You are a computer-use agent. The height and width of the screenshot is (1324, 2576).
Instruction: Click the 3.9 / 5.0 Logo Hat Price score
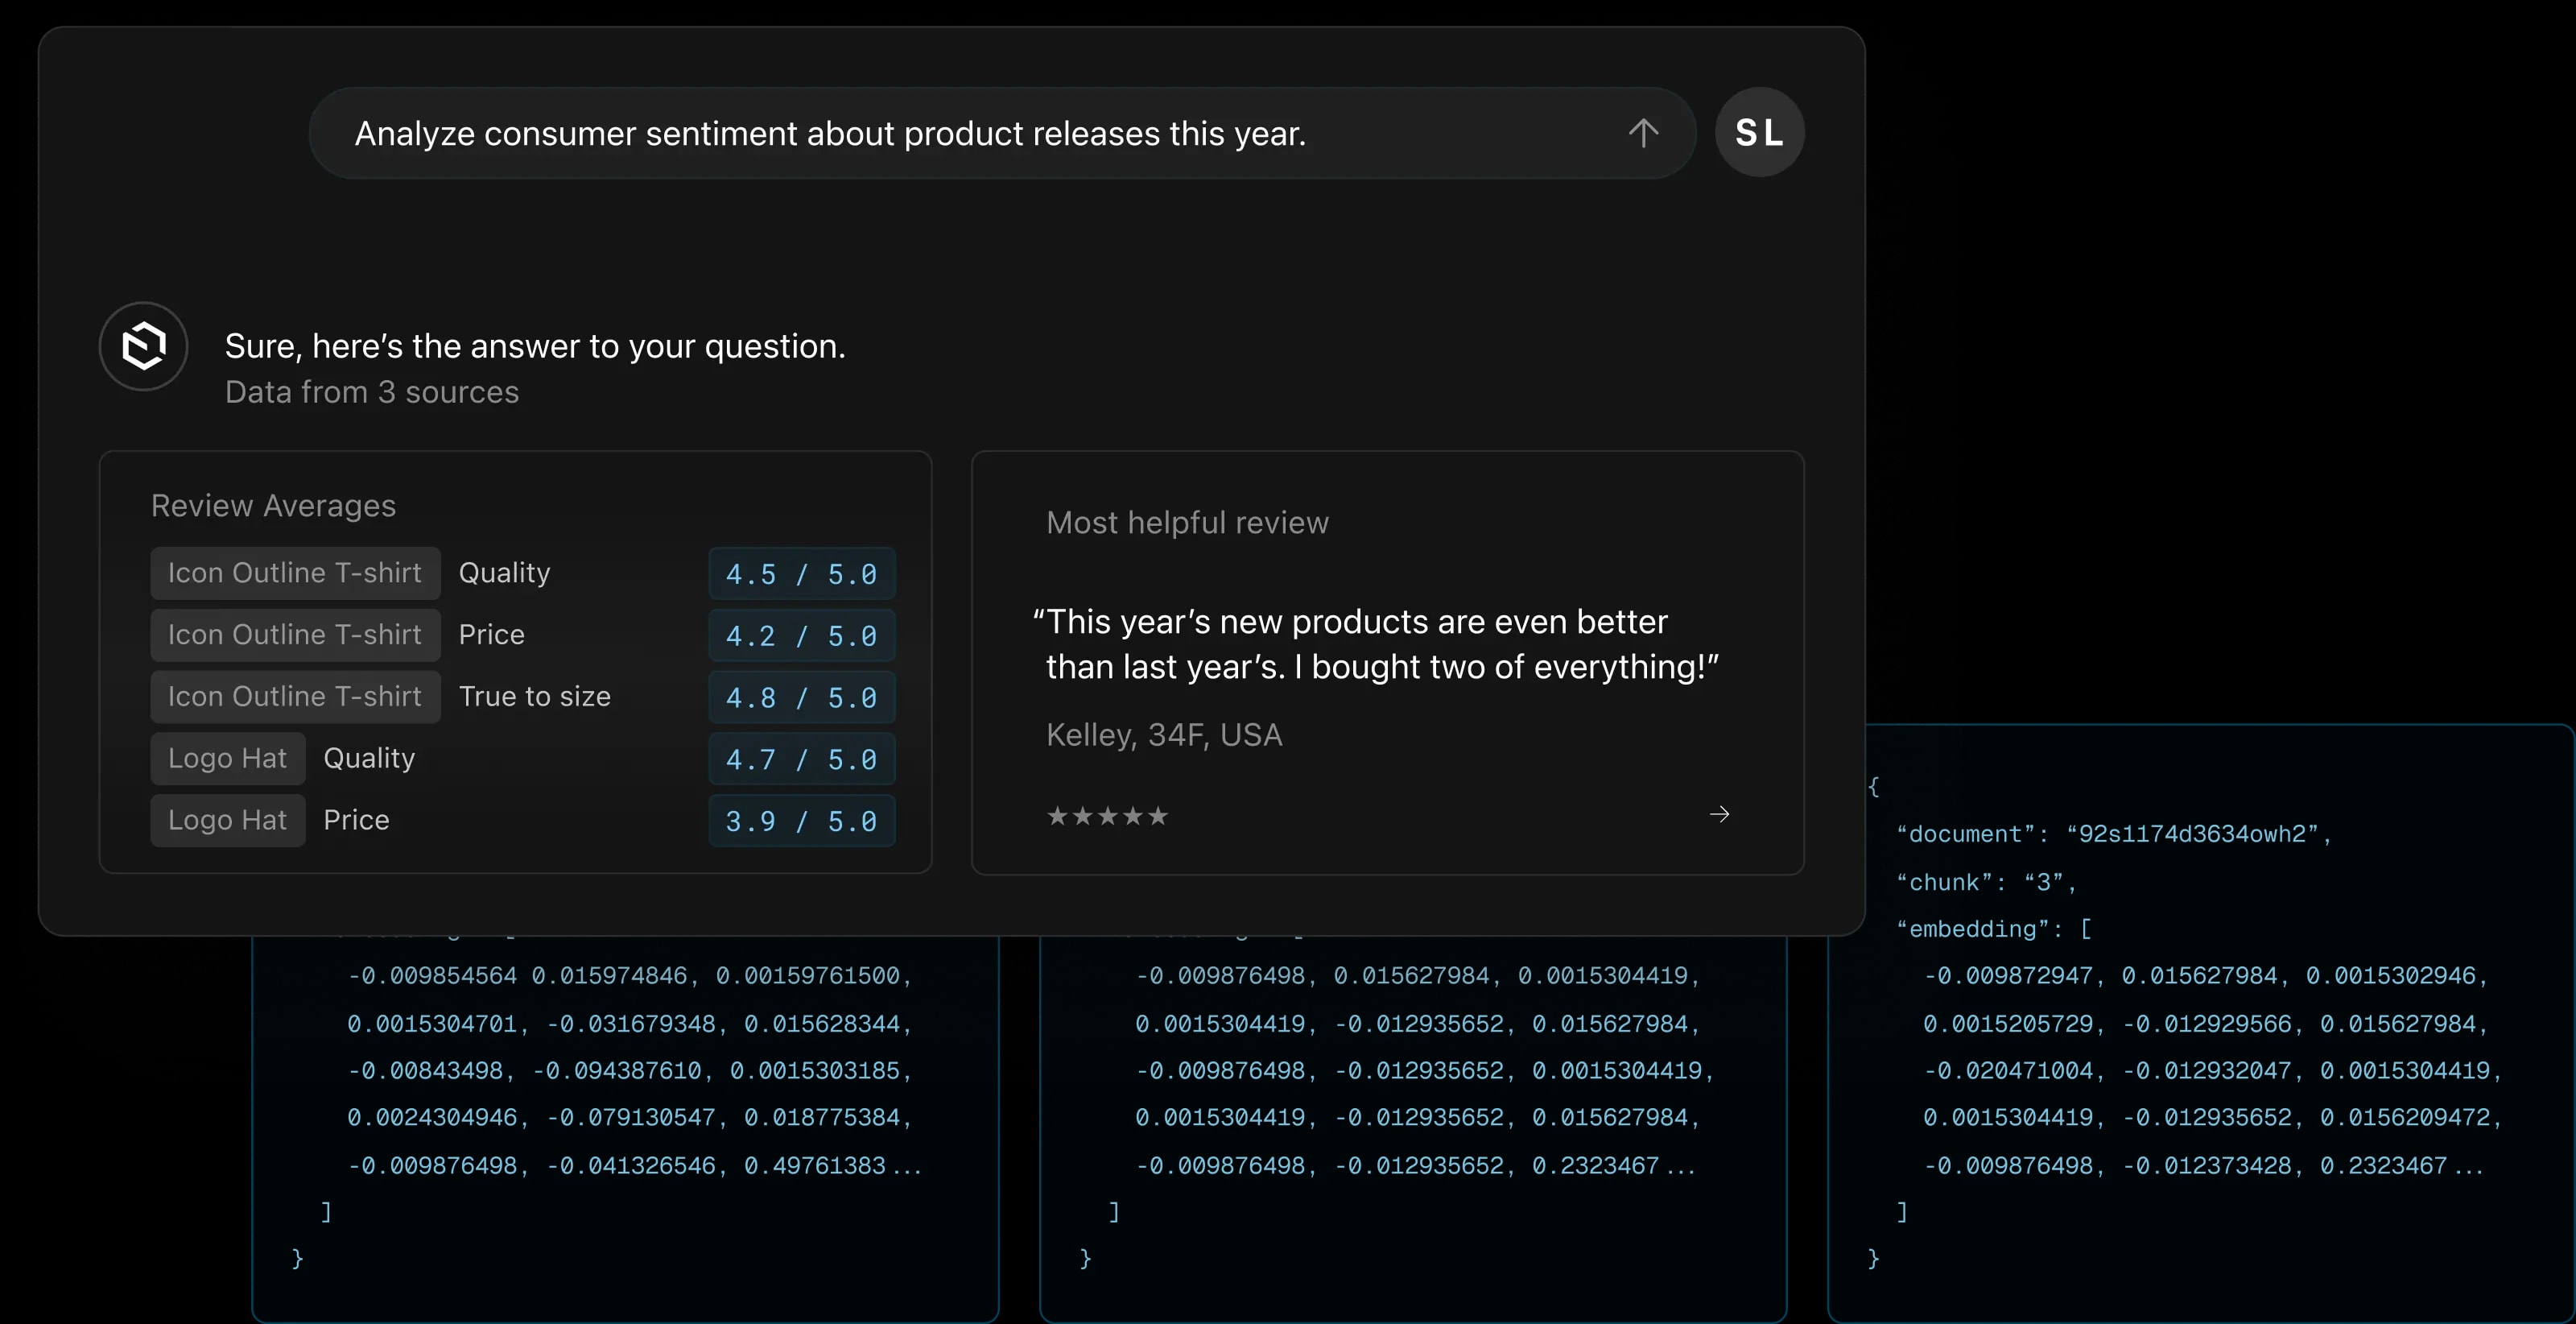(800, 821)
